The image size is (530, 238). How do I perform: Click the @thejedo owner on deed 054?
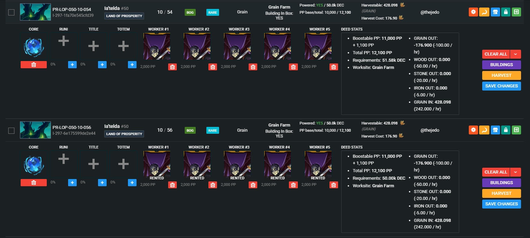click(x=430, y=12)
